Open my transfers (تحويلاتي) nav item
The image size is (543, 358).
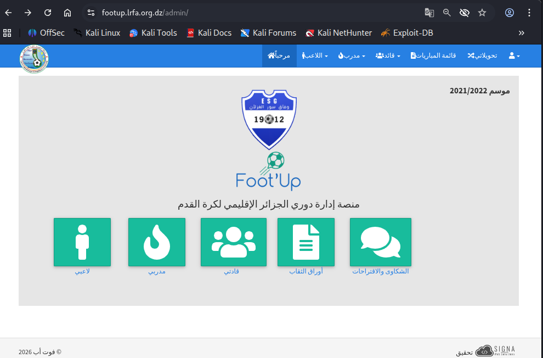click(x=482, y=56)
